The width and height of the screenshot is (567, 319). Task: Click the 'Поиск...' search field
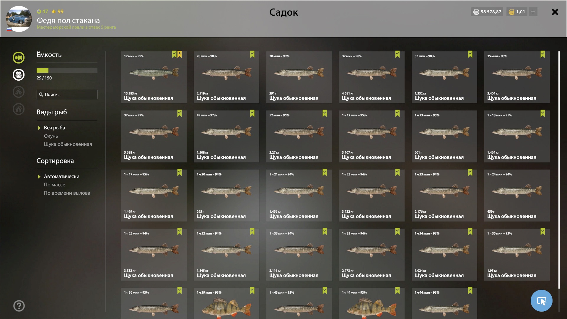click(67, 95)
